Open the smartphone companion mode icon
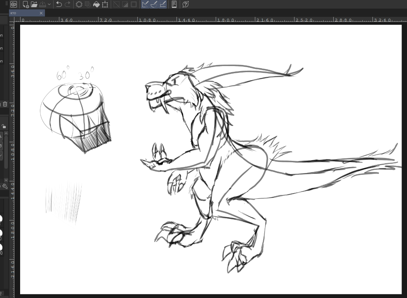 click(174, 4)
